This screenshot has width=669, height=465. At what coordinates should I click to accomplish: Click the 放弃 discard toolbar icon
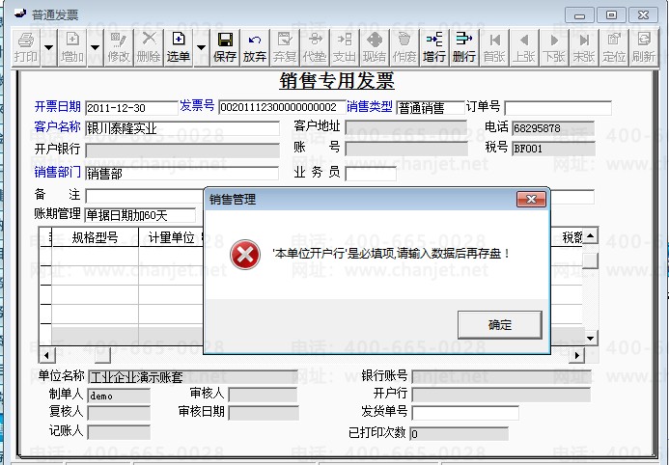pyautogui.click(x=255, y=47)
